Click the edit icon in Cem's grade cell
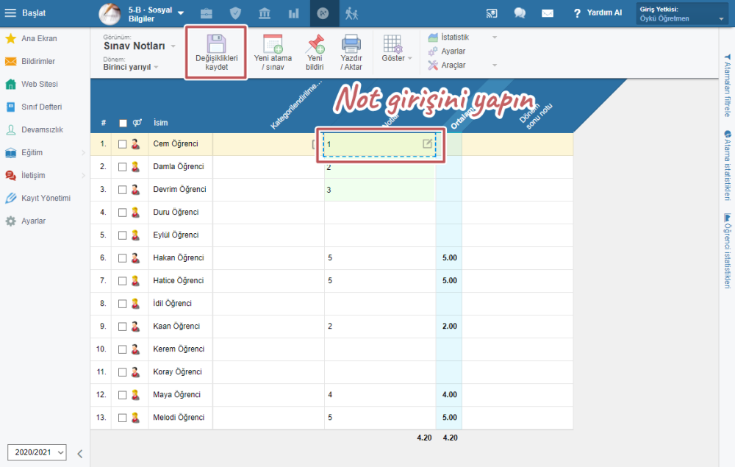The width and height of the screenshot is (735, 467). tap(427, 144)
